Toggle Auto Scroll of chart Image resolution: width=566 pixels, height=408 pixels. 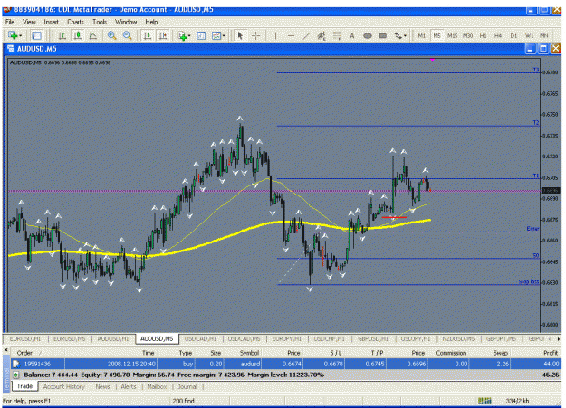point(148,35)
